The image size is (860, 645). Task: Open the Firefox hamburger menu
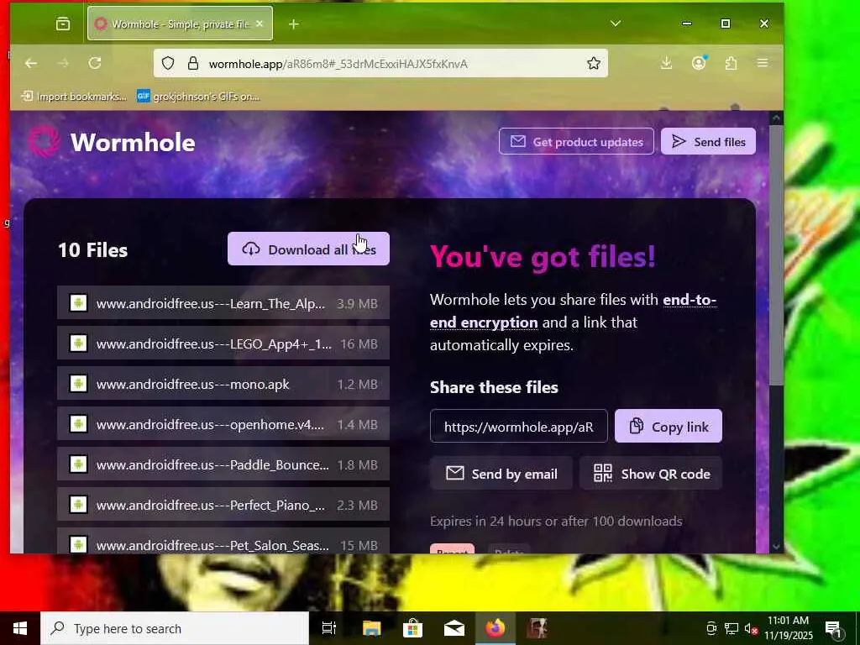tap(763, 63)
